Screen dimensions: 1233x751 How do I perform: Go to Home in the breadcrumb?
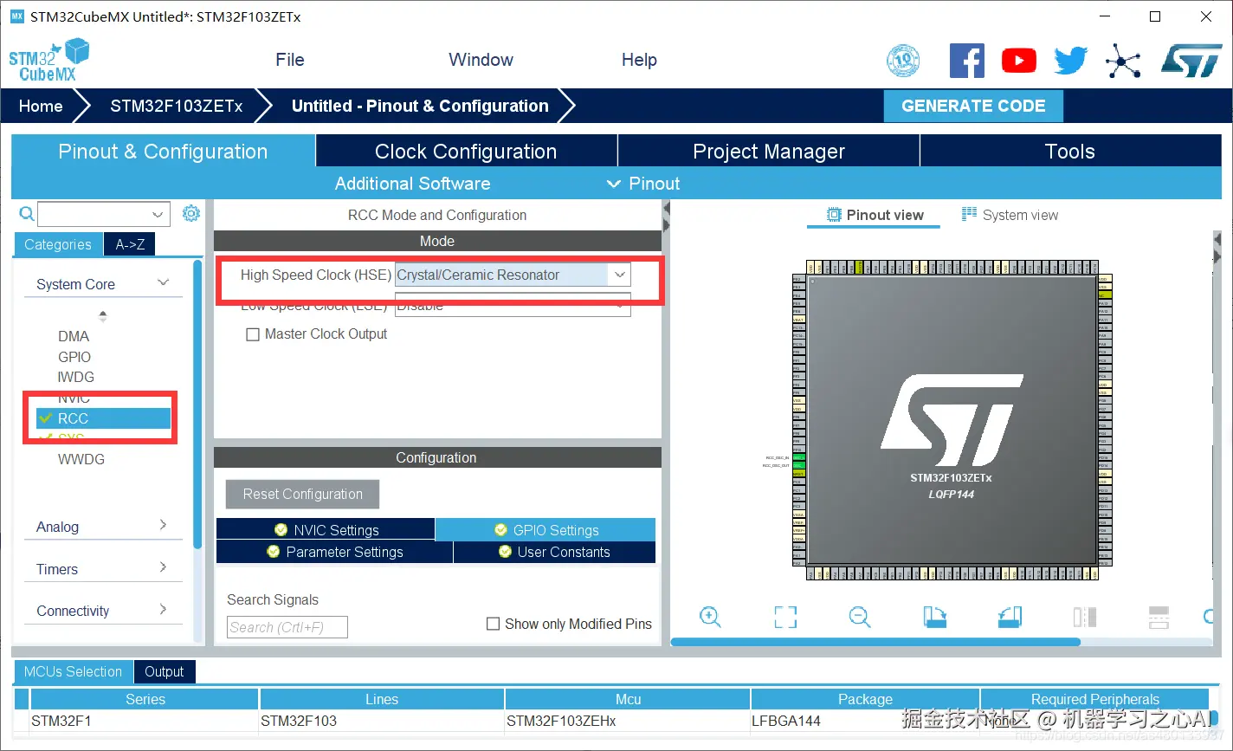[x=41, y=106]
